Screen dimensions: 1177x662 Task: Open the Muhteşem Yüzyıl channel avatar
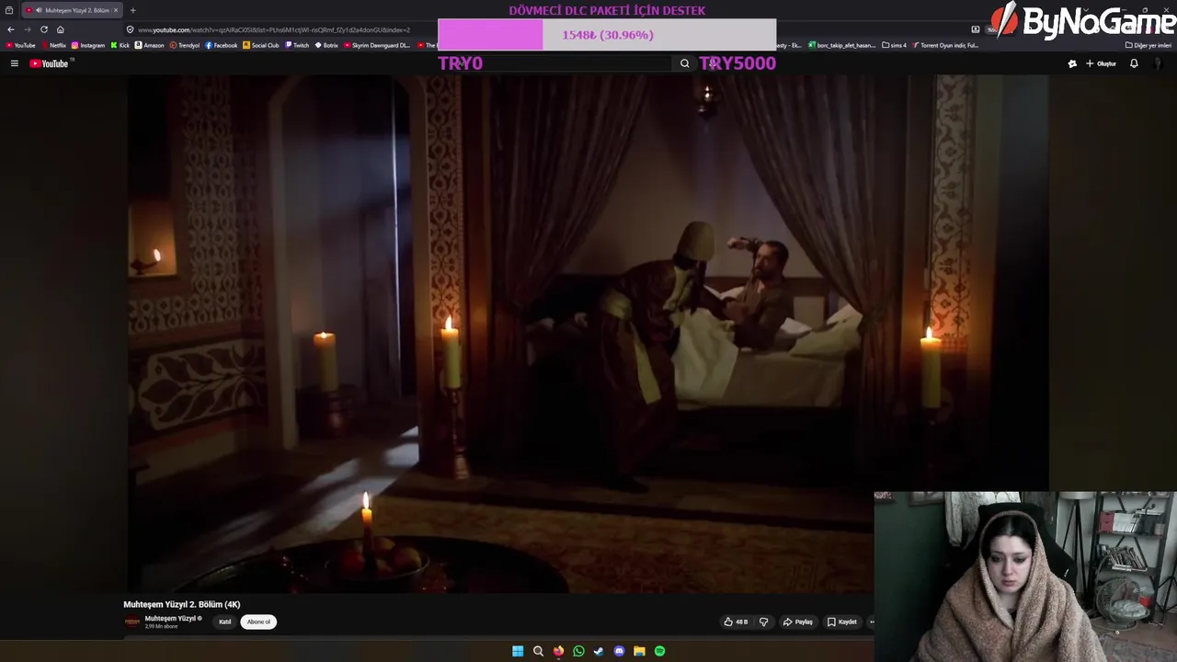(132, 622)
